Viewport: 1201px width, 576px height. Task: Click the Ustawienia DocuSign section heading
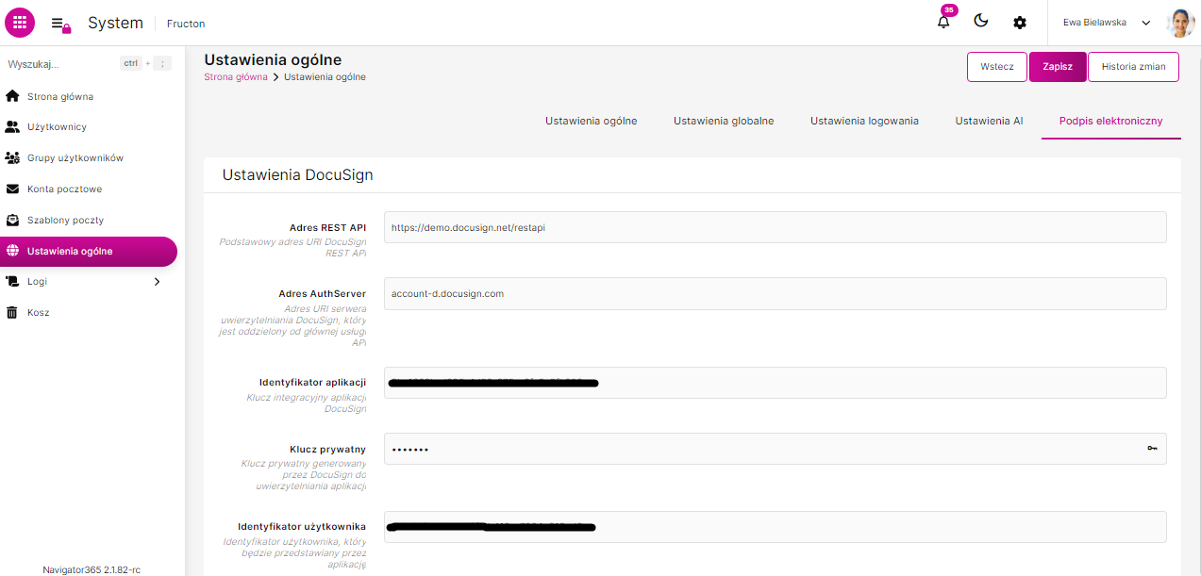(299, 174)
